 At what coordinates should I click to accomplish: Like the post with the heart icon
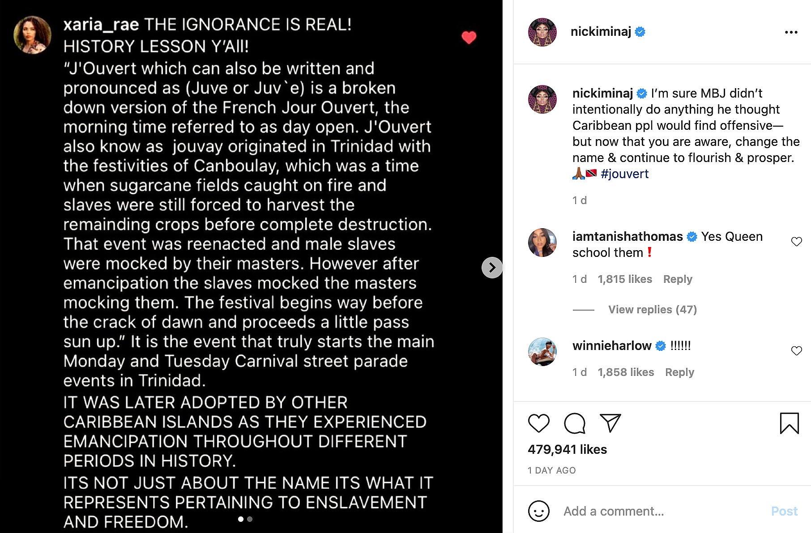coord(538,423)
